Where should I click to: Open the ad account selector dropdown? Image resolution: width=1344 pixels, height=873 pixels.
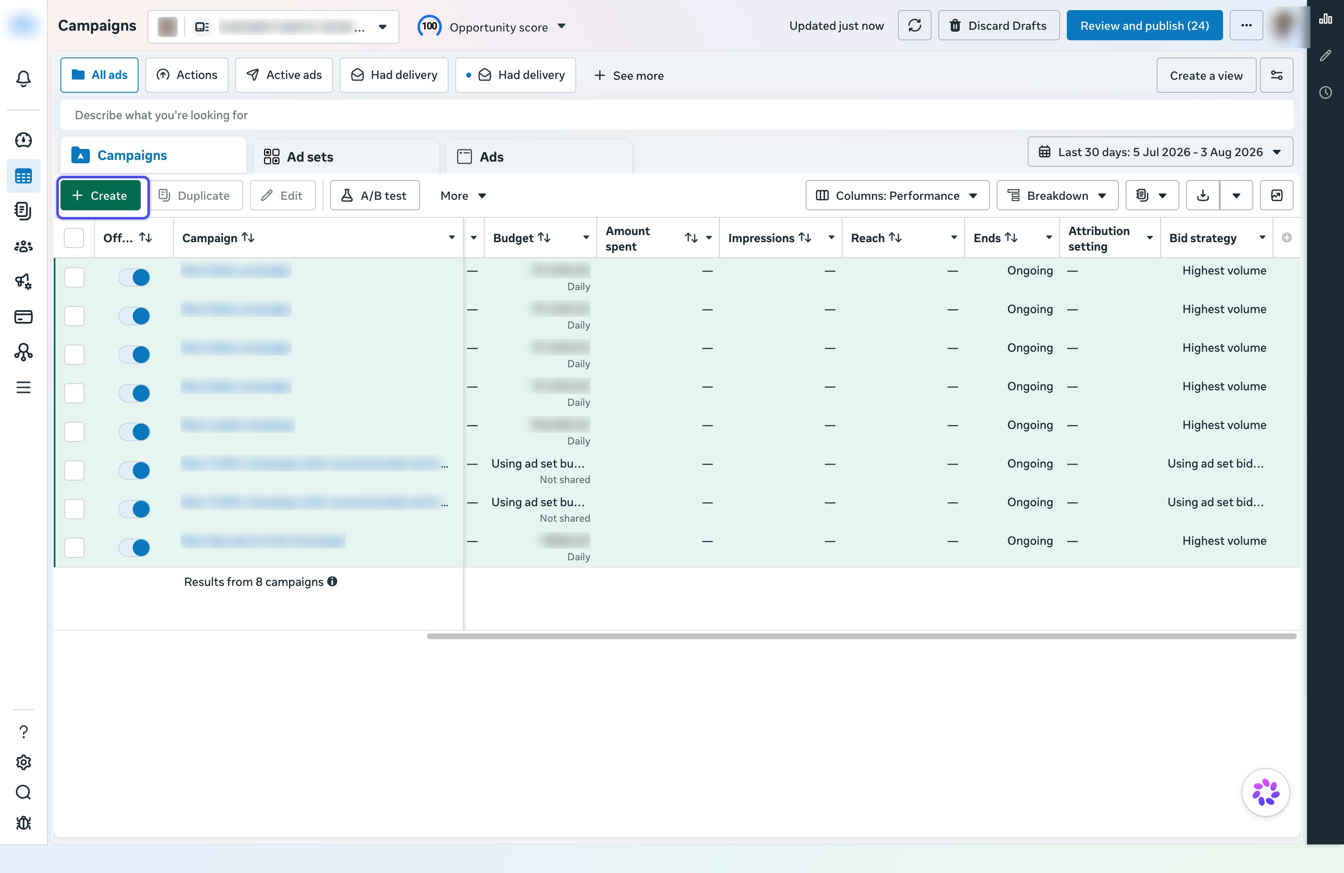(273, 26)
